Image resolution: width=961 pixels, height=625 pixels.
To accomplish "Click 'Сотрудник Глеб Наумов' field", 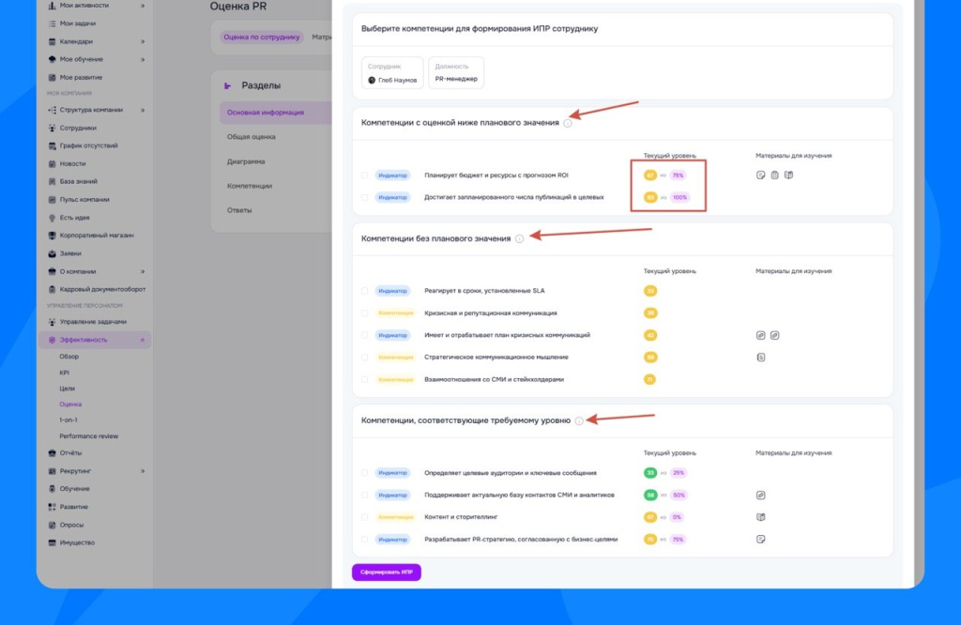I will [x=392, y=73].
